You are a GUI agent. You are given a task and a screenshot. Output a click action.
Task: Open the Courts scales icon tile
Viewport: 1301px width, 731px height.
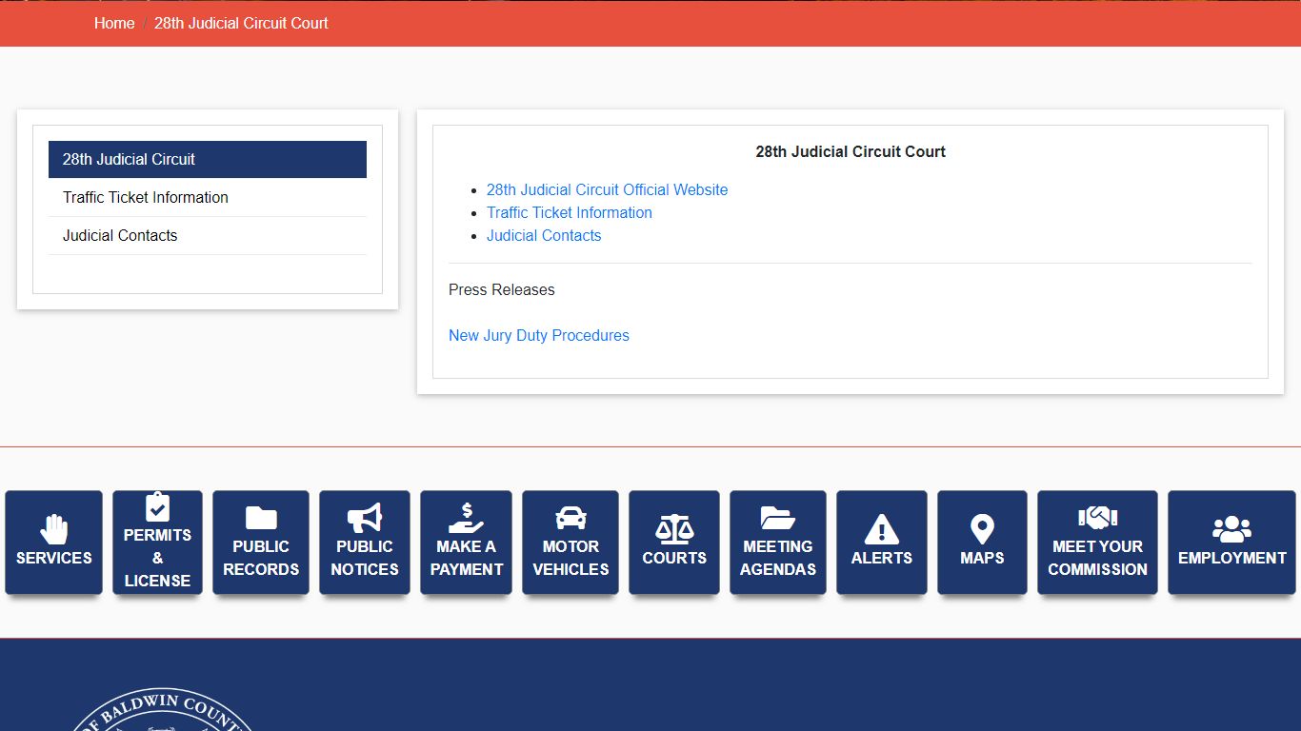coord(674,529)
